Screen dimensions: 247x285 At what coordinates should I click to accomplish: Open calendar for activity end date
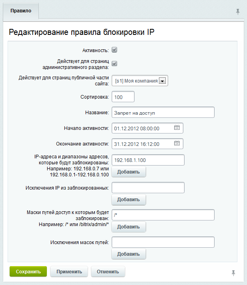[x=177, y=144]
